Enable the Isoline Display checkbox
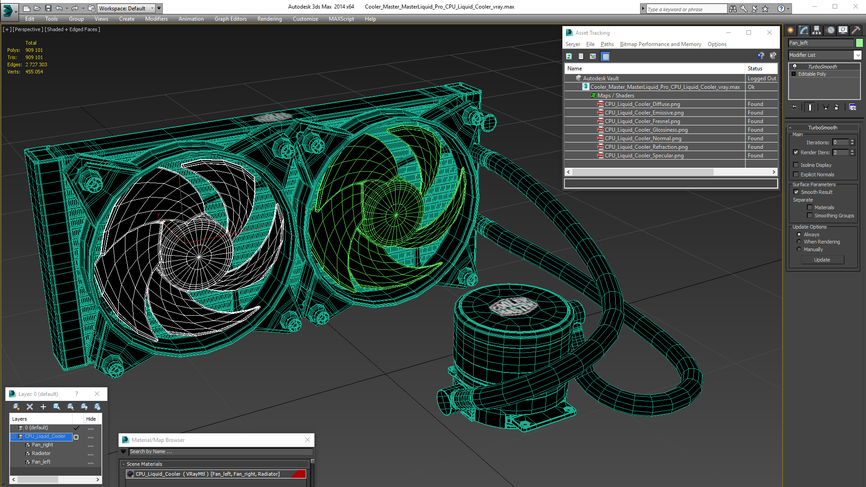This screenshot has width=866, height=487. (796, 165)
